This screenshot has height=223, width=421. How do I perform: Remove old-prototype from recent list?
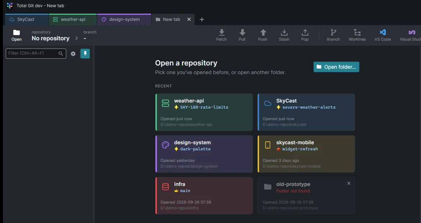(x=349, y=183)
